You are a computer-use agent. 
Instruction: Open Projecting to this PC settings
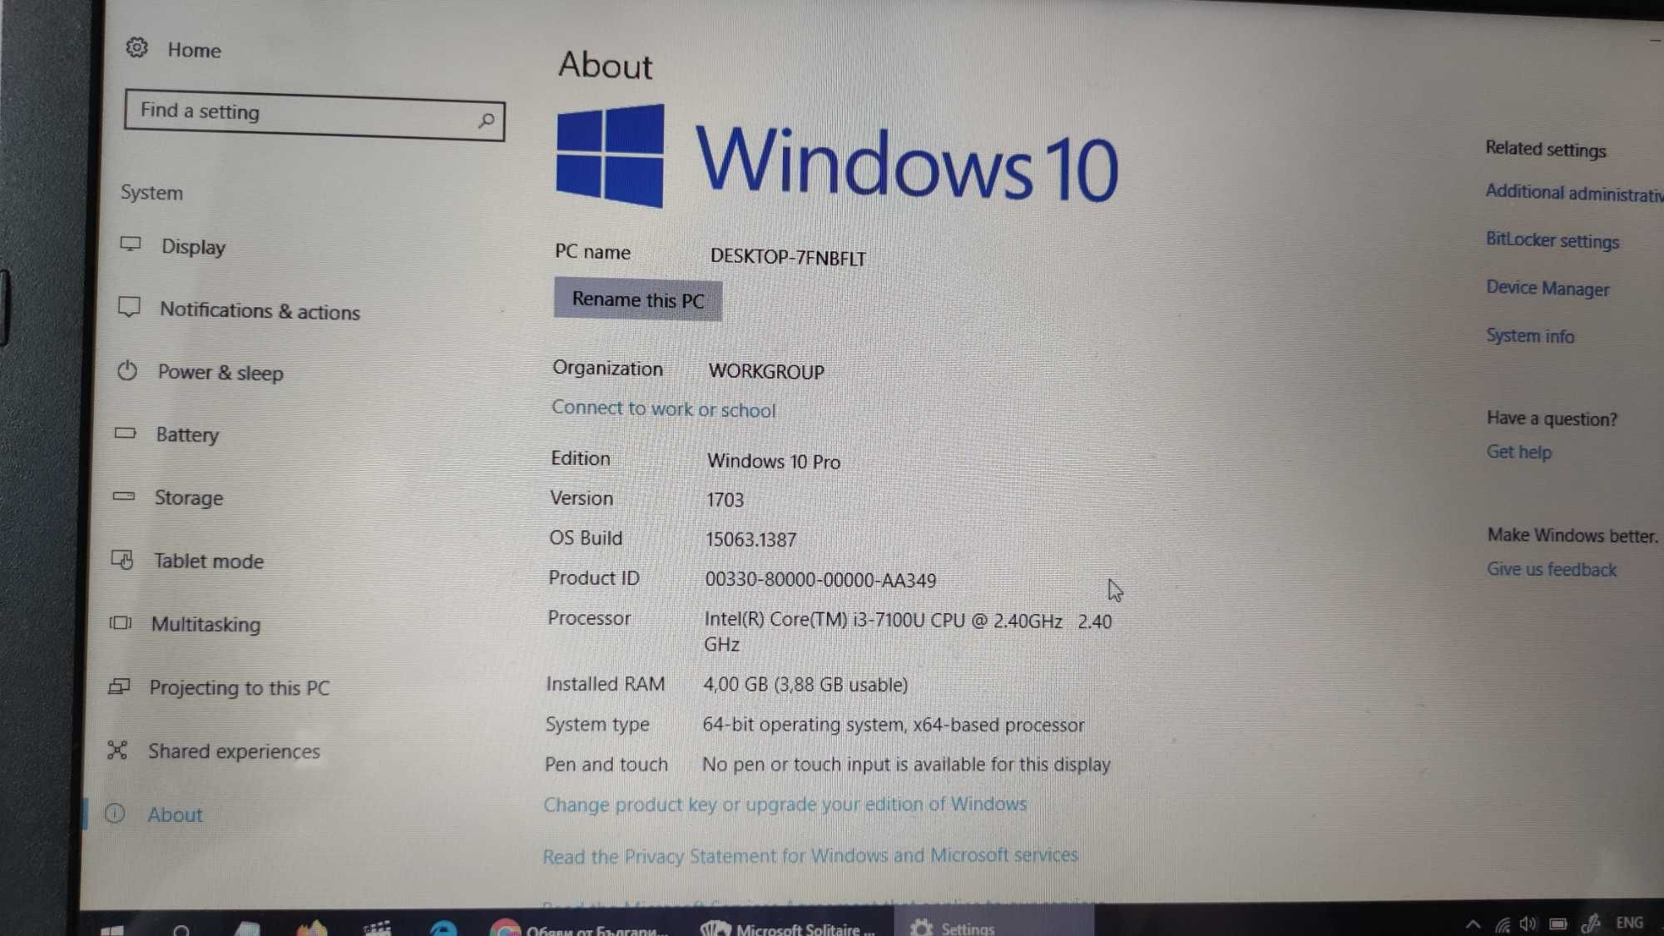pos(240,687)
